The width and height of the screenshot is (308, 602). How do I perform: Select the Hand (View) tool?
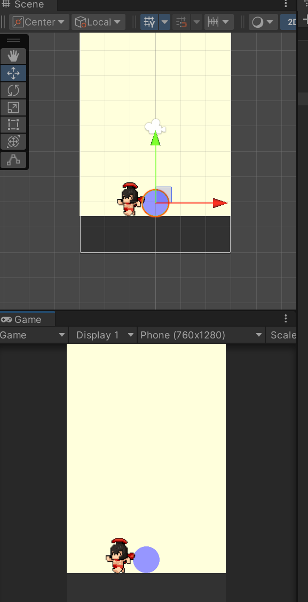point(13,56)
